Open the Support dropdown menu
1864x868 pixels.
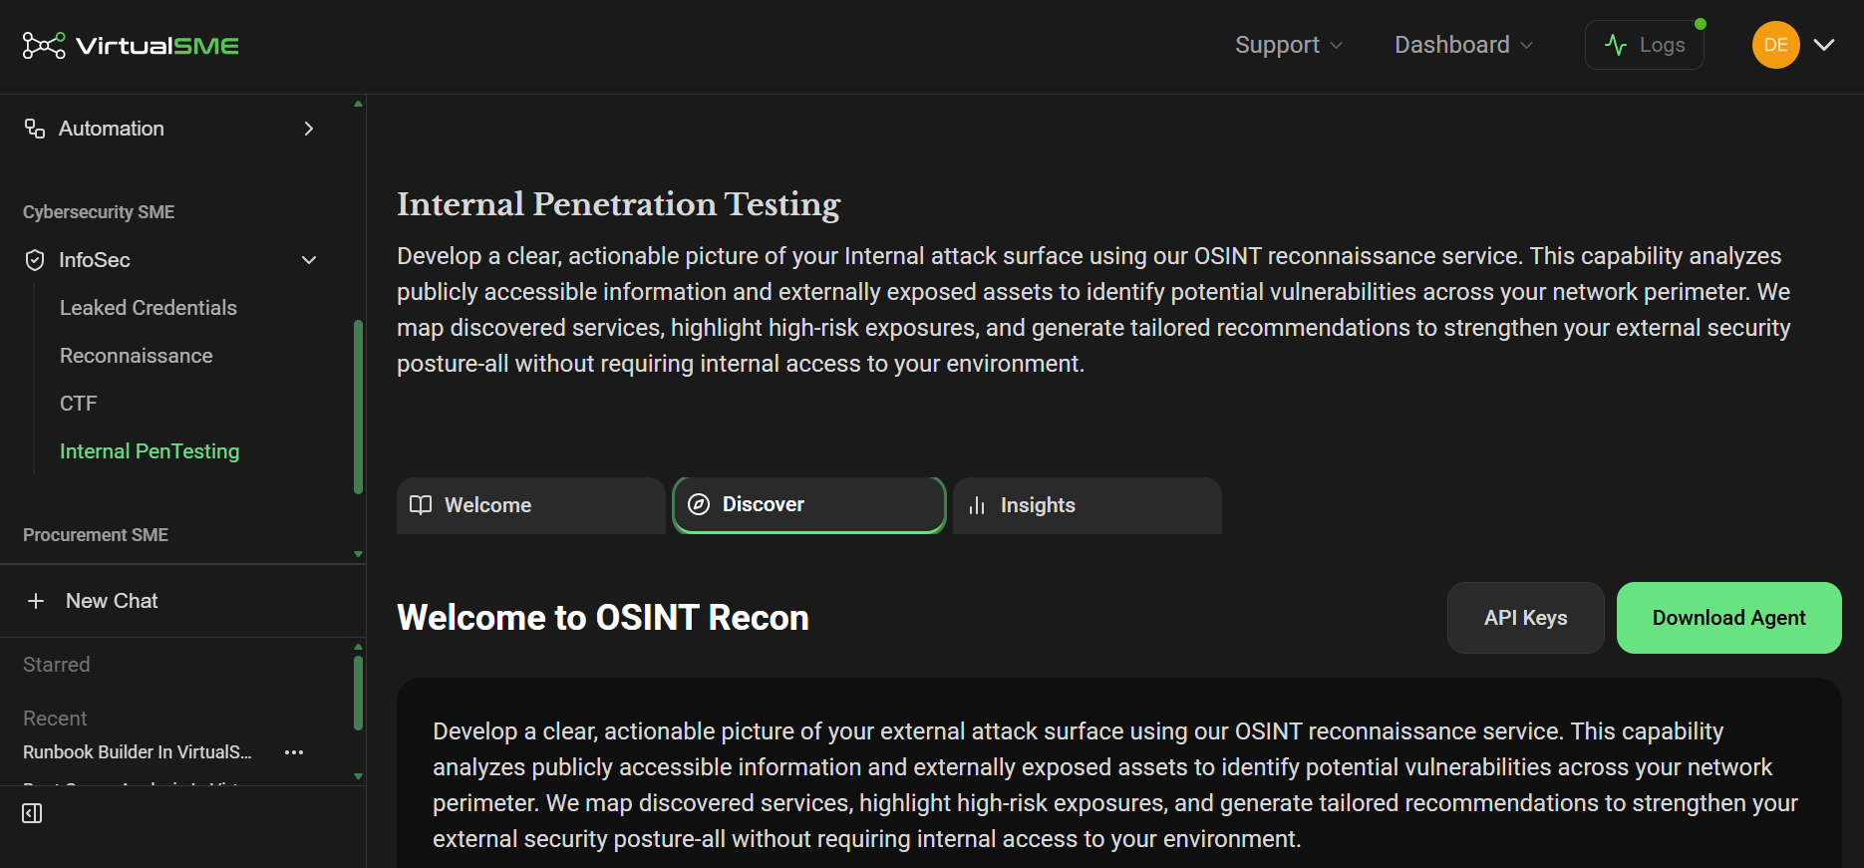pyautogui.click(x=1289, y=45)
